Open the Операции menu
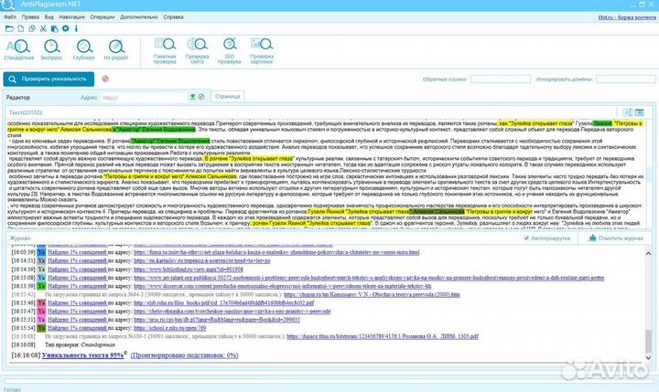This screenshot has height=392, width=659. pyautogui.click(x=103, y=16)
